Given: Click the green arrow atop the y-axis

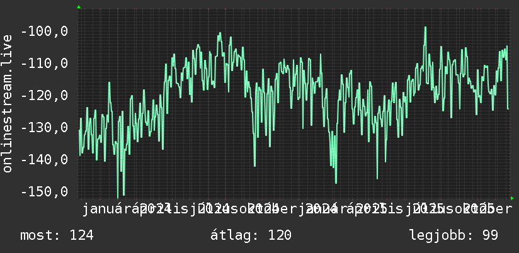Looking at the screenshot, I should 79,7.
